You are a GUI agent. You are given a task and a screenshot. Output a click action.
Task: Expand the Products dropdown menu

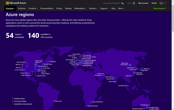click(33, 8)
